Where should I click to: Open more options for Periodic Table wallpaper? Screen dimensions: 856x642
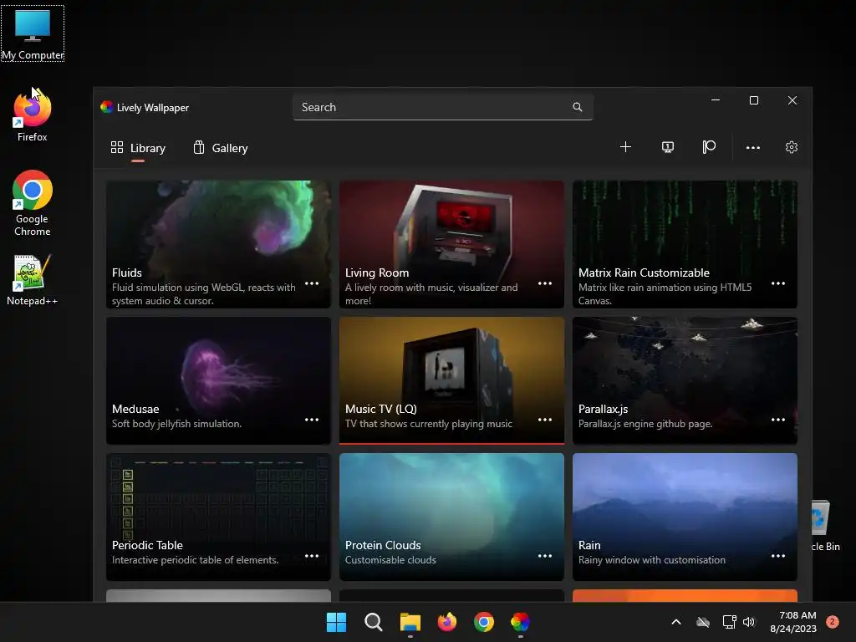point(312,556)
